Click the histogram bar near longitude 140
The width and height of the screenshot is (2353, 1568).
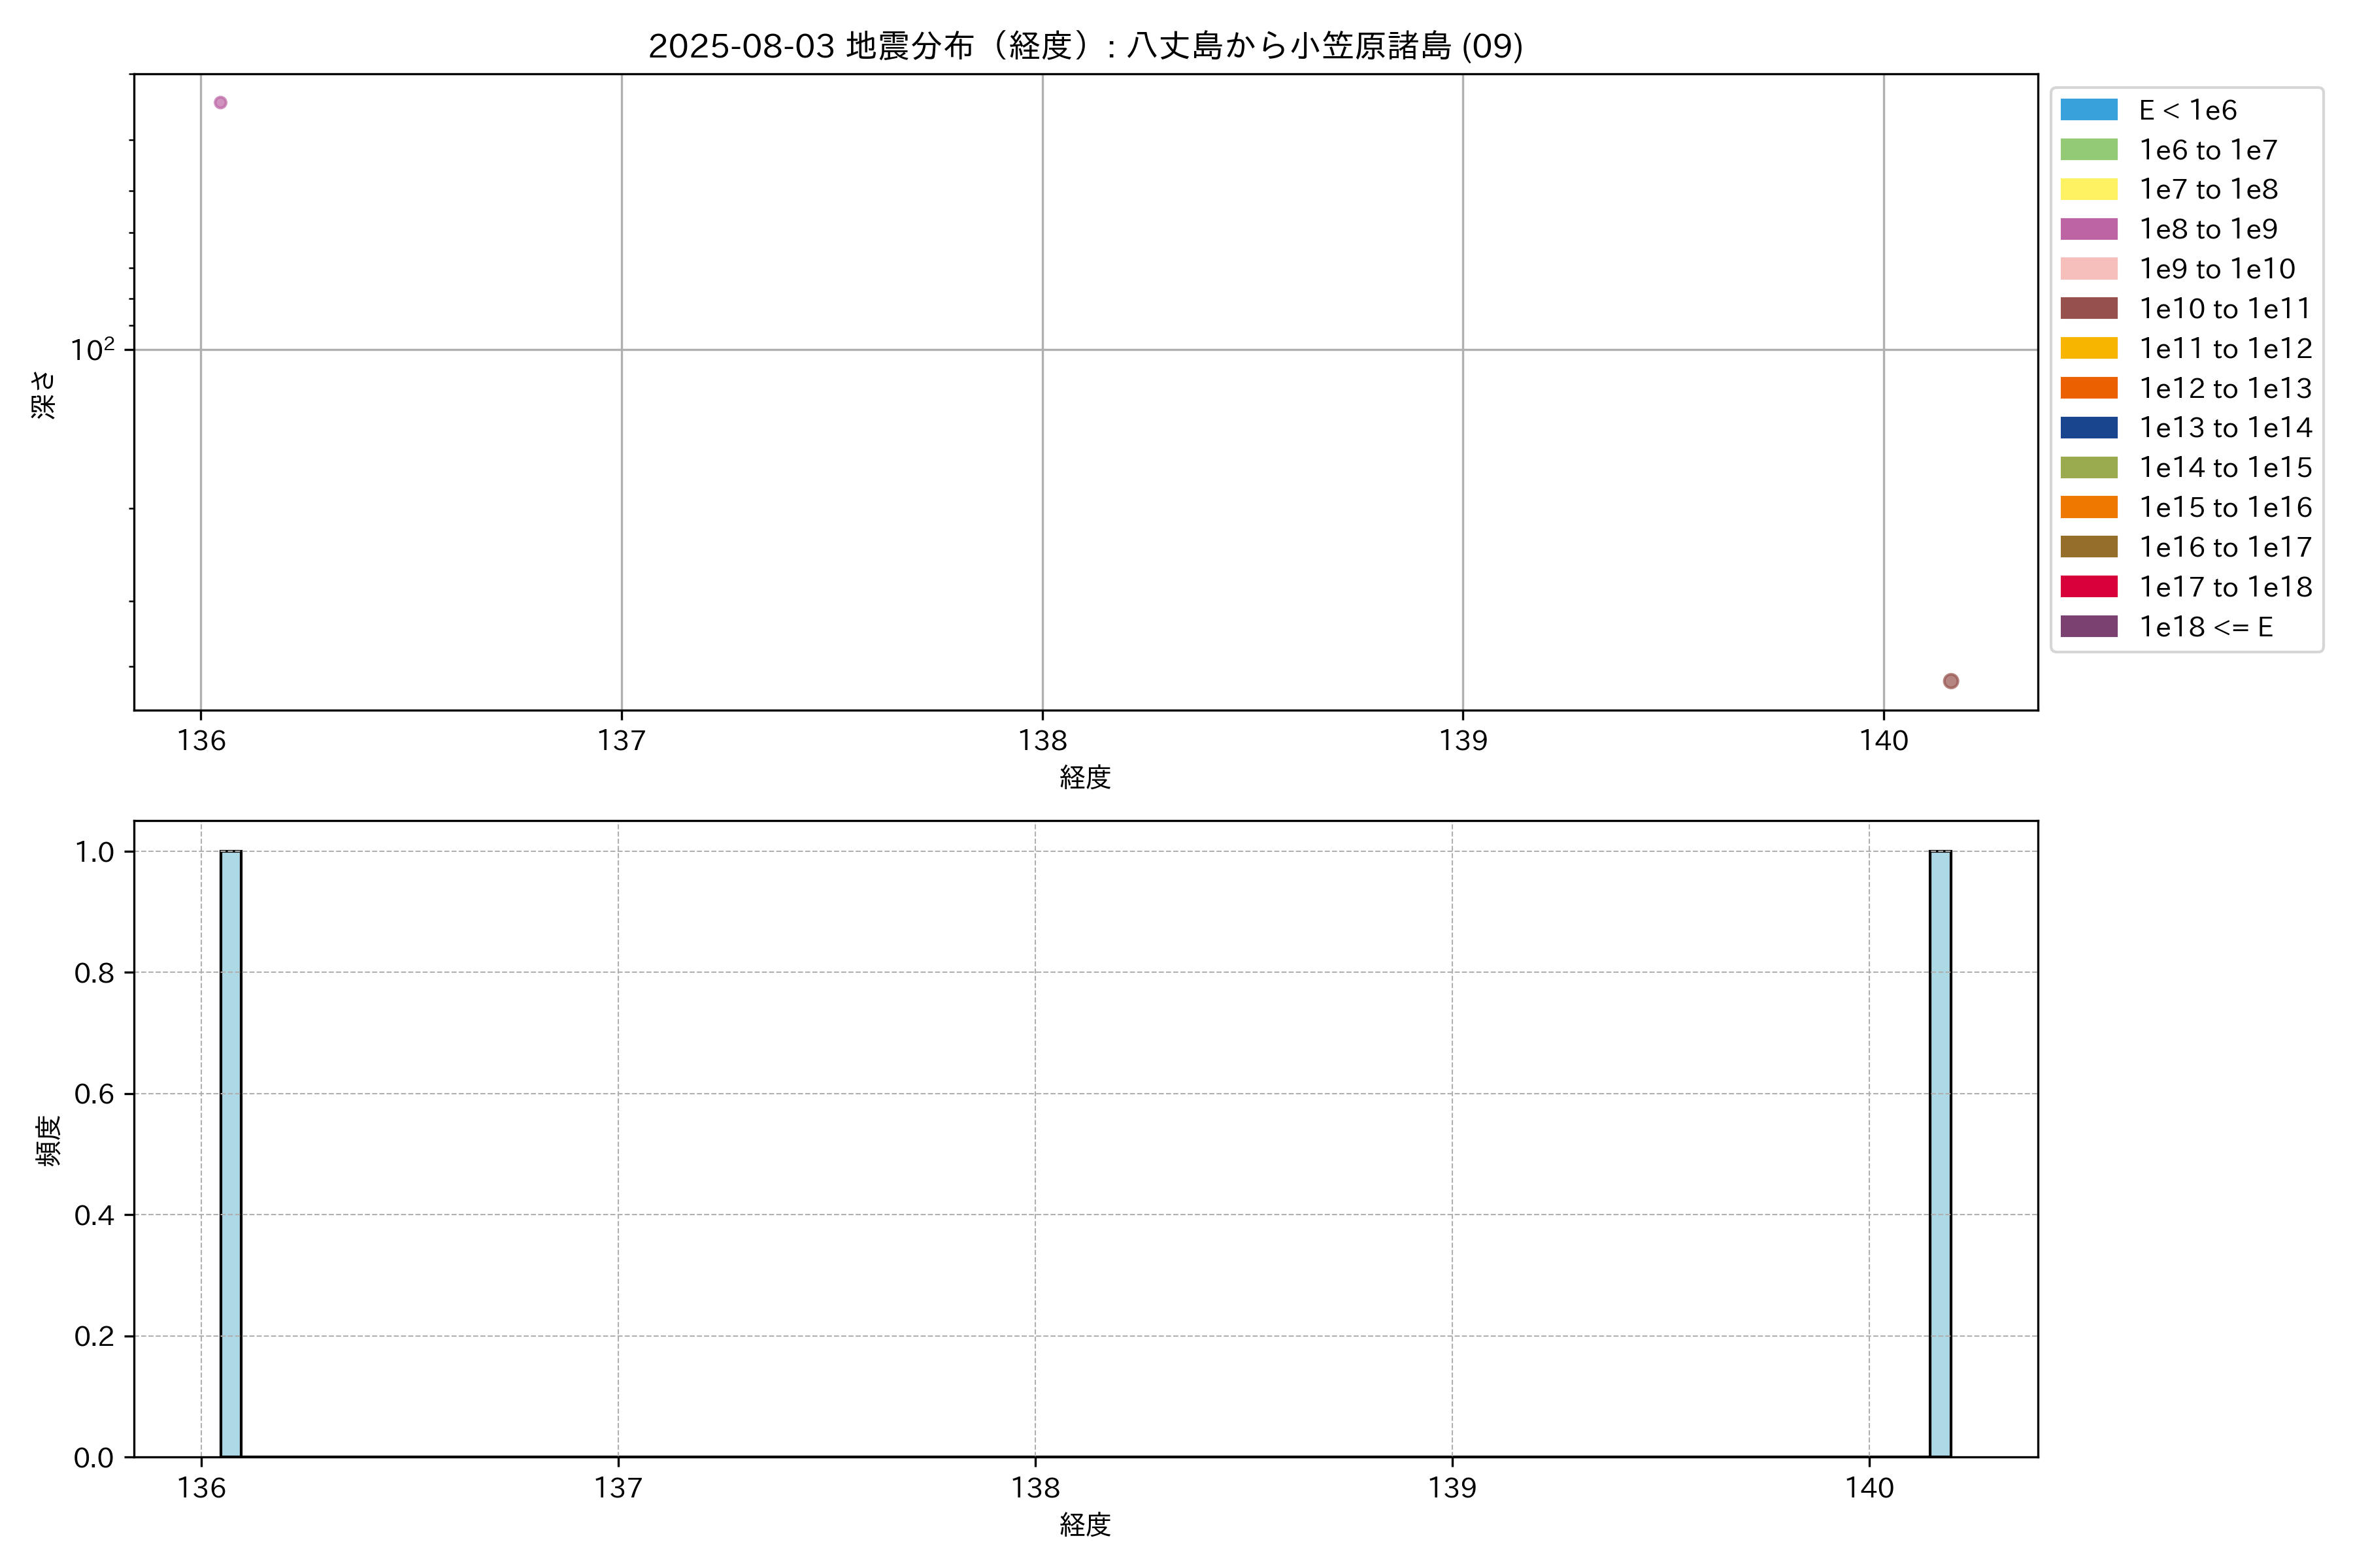coord(1940,1154)
